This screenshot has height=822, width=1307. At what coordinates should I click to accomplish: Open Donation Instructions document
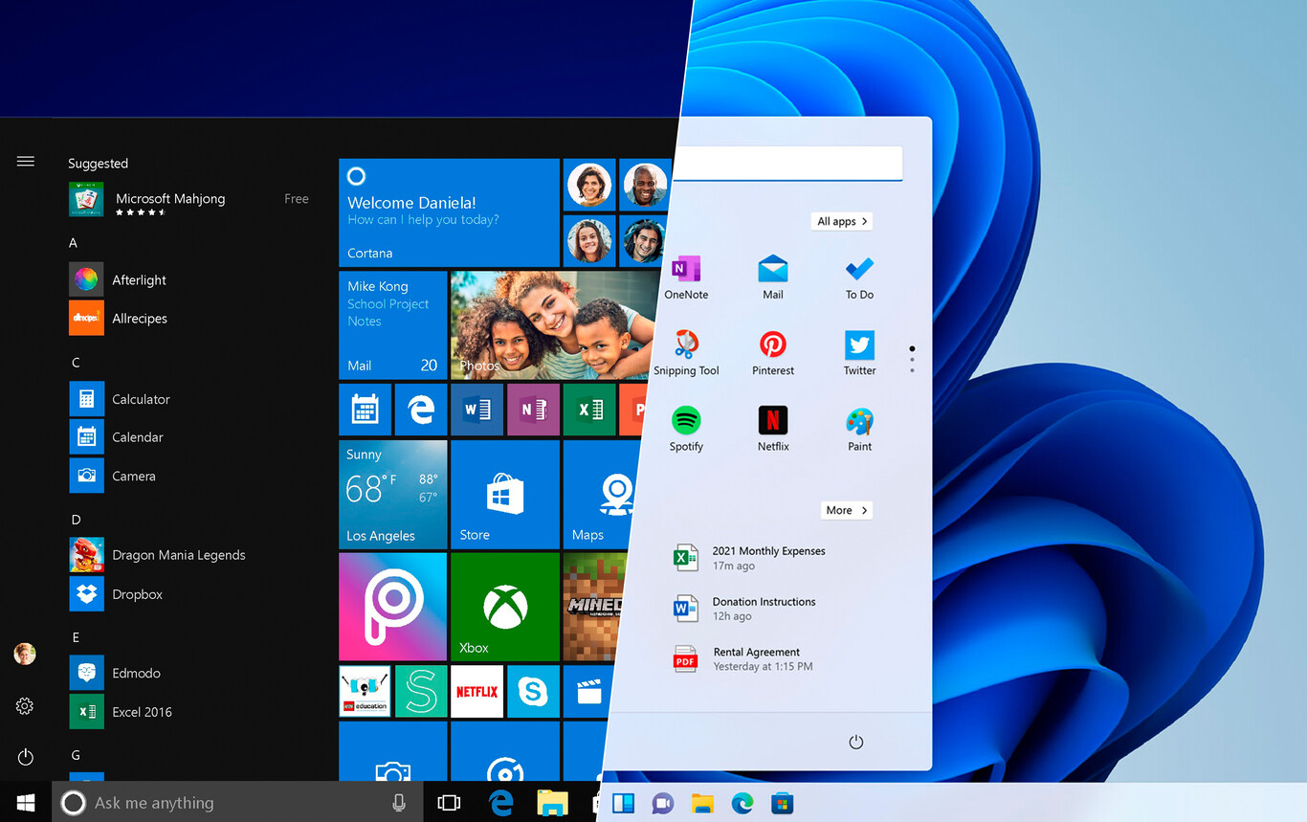tap(745, 609)
